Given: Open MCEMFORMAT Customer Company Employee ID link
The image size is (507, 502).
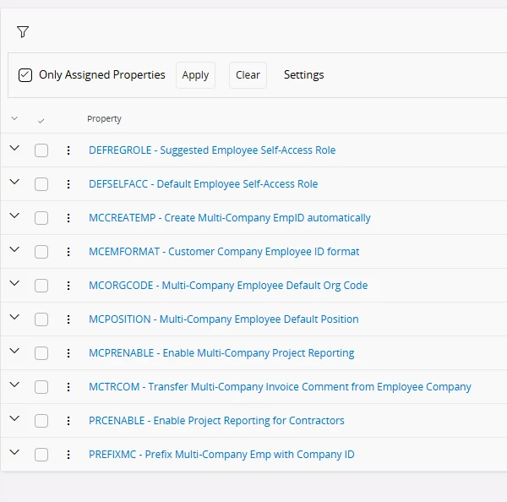Looking at the screenshot, I should pyautogui.click(x=224, y=252).
